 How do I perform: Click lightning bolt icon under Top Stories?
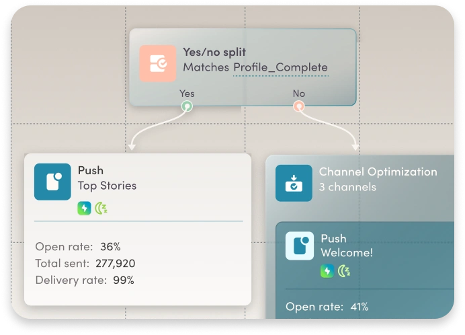84,208
